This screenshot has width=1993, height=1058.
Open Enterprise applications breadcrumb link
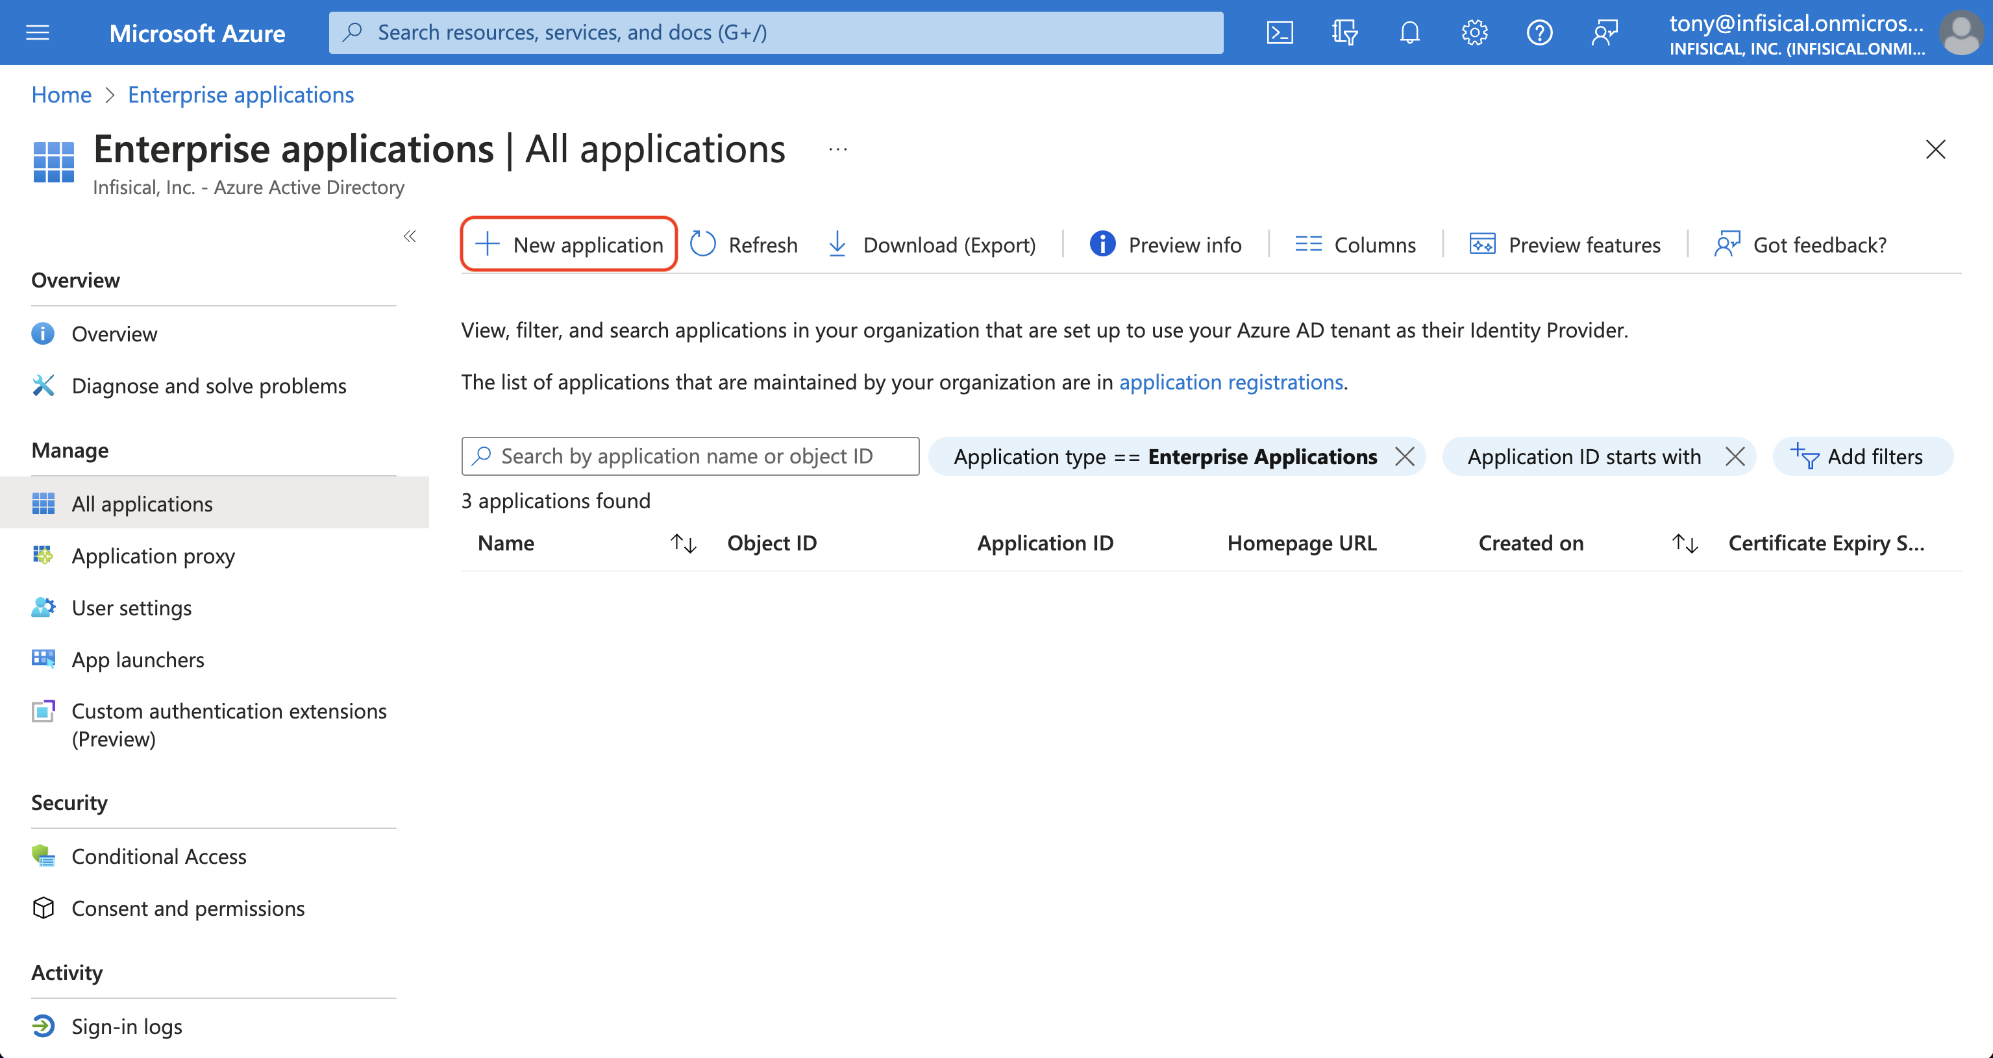point(241,94)
